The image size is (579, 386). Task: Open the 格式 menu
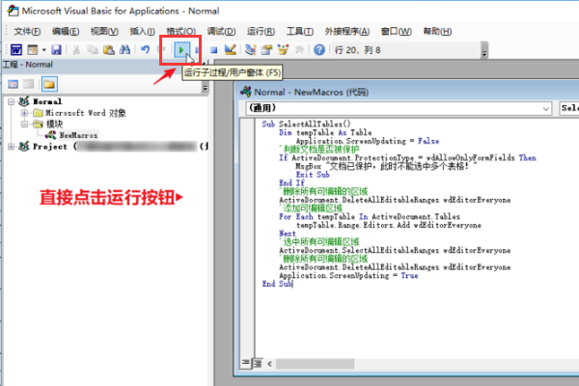pyautogui.click(x=181, y=32)
